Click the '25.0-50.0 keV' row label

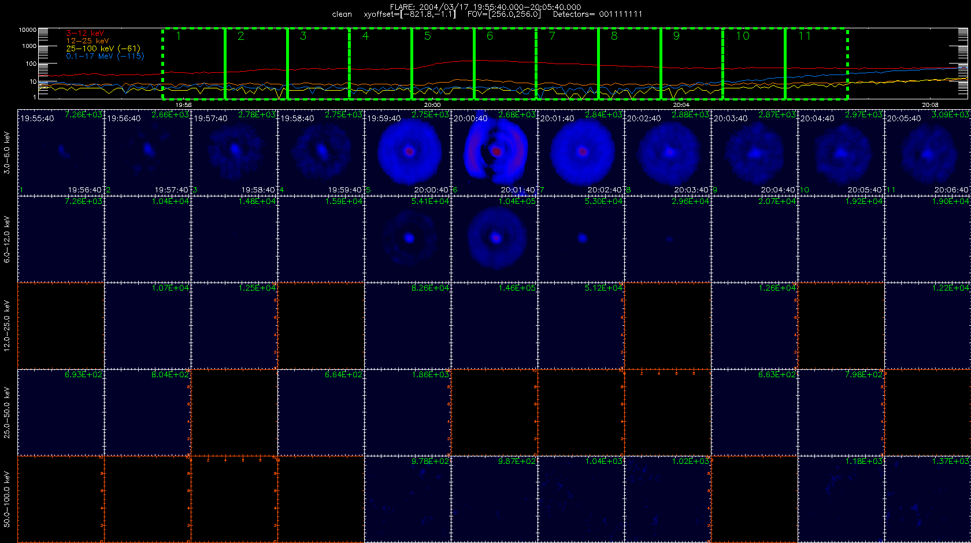[x=7, y=412]
